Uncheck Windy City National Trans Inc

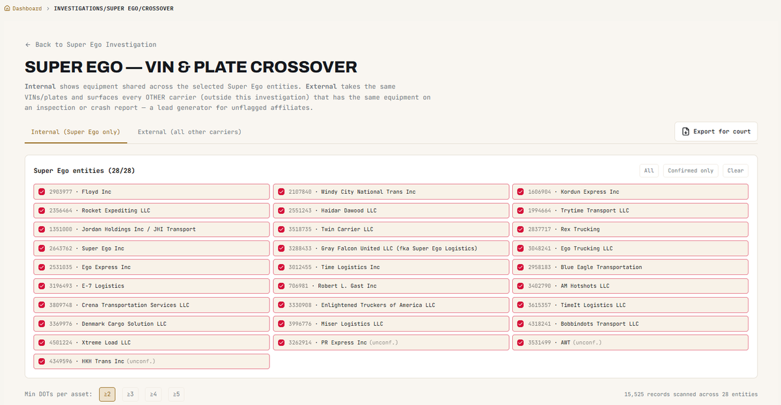click(x=390, y=192)
